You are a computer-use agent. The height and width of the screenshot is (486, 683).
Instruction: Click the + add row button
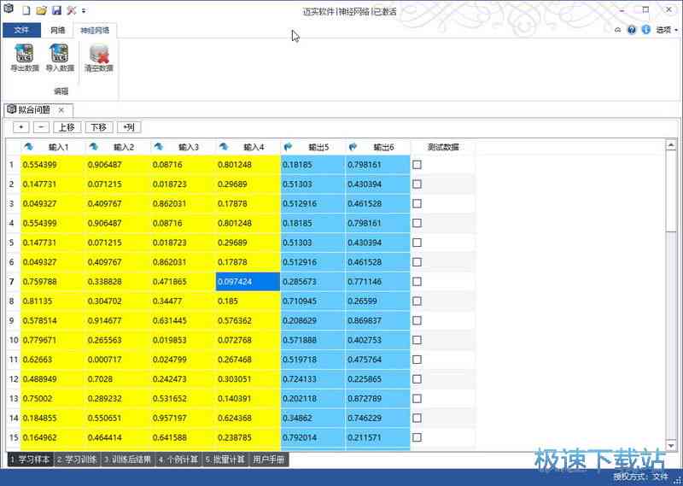(20, 127)
